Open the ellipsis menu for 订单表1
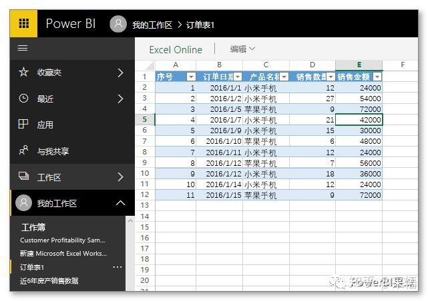Image resolution: width=428 pixels, height=301 pixels. pyautogui.click(x=118, y=267)
